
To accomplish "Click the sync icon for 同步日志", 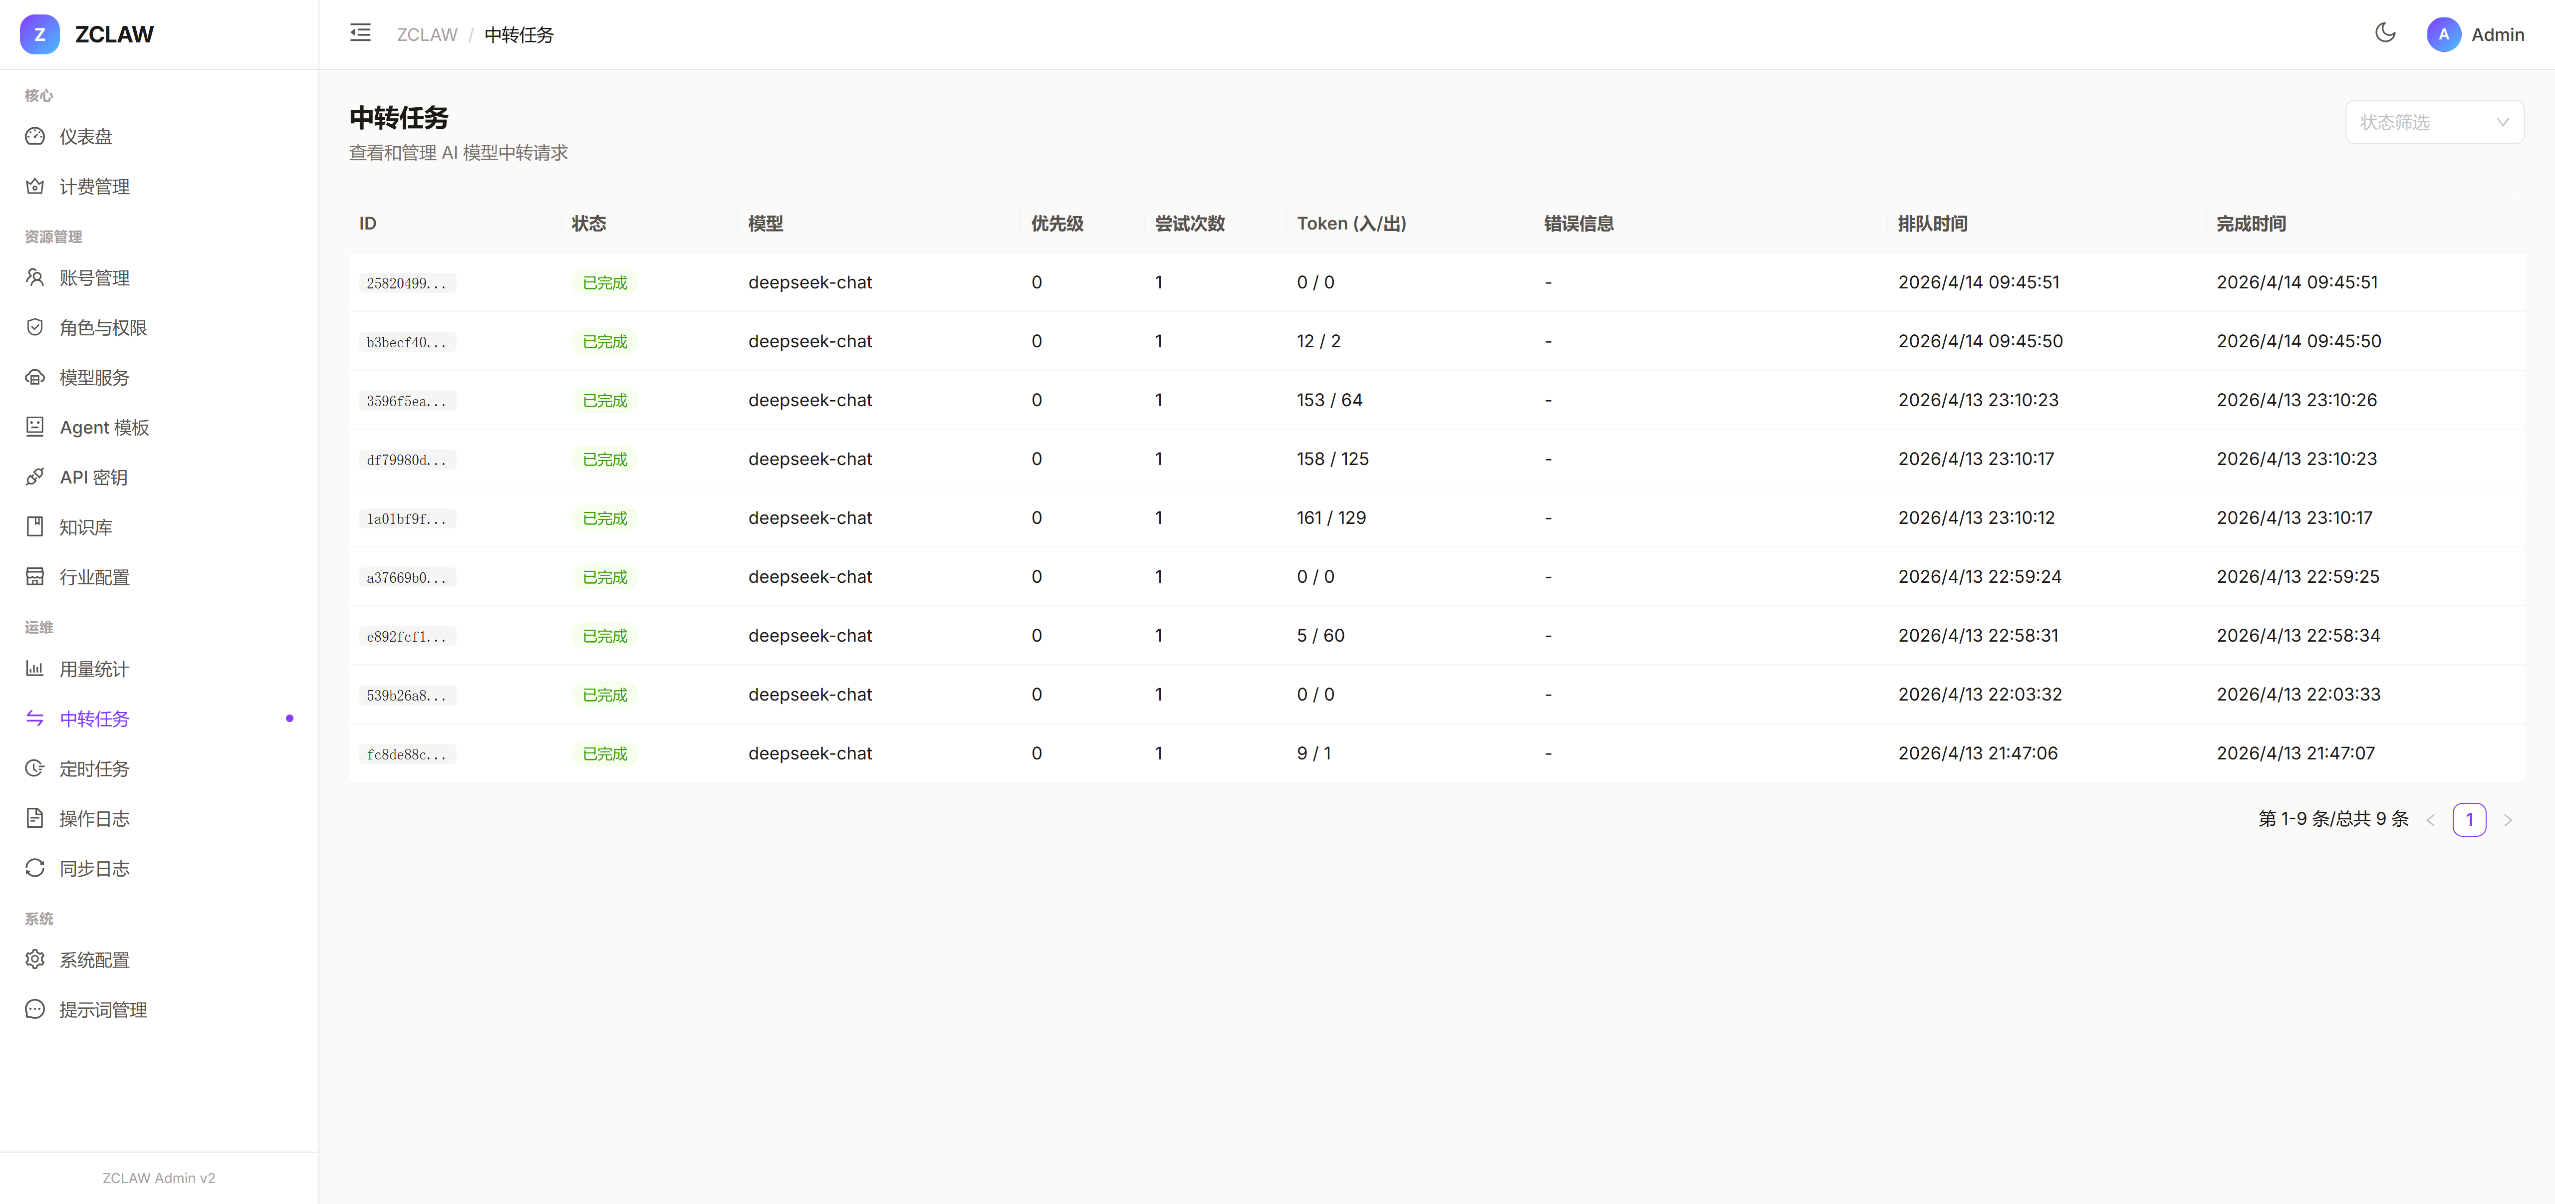I will (x=35, y=868).
